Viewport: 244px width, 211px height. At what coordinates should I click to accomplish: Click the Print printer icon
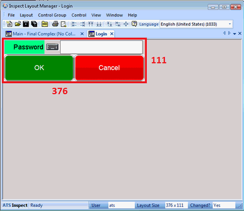point(55,24)
